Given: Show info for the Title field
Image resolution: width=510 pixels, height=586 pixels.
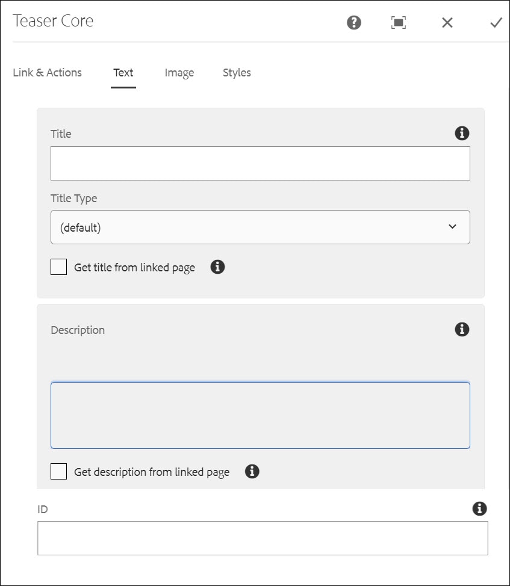Looking at the screenshot, I should [x=462, y=133].
